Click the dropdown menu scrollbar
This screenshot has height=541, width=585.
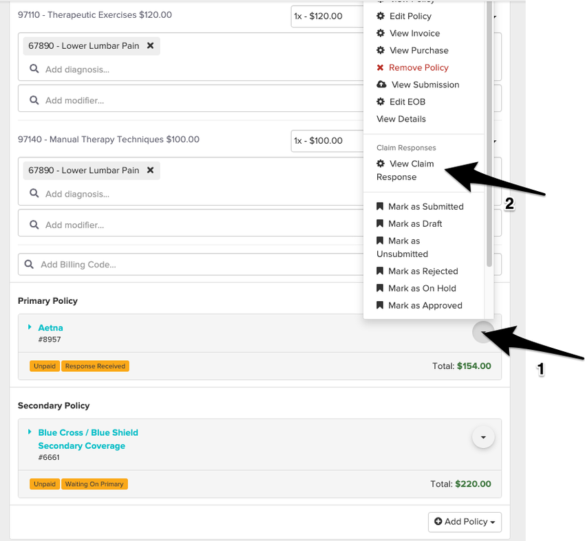click(489, 137)
